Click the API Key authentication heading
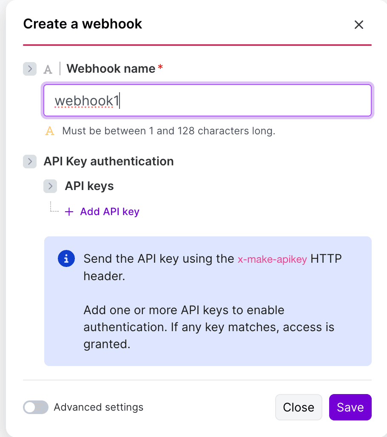 pyautogui.click(x=109, y=162)
